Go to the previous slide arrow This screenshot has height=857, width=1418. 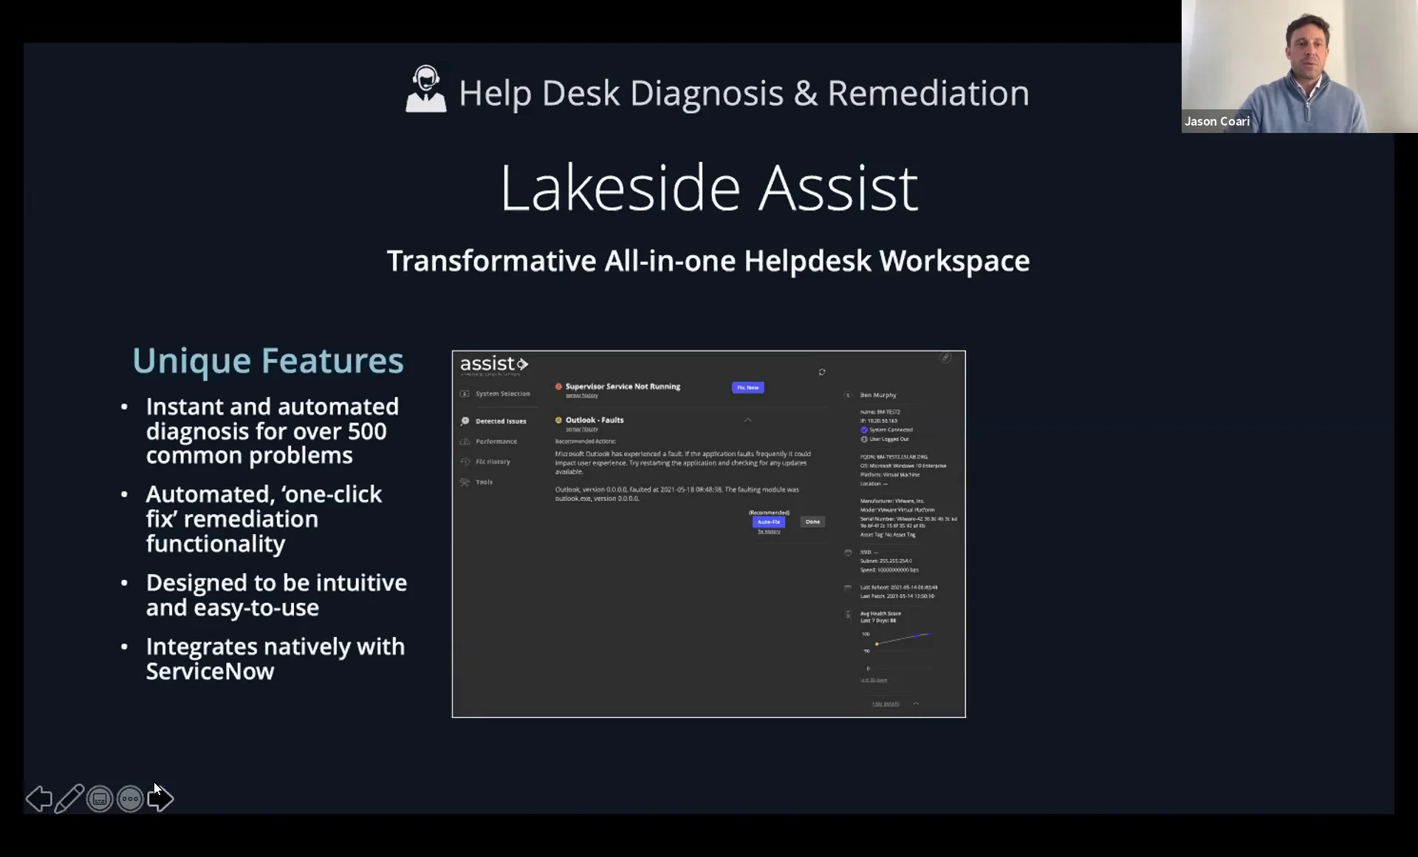click(x=38, y=799)
